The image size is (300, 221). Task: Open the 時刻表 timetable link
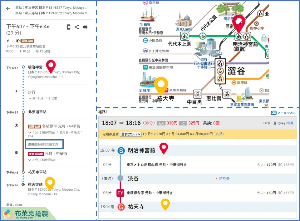click(224, 179)
